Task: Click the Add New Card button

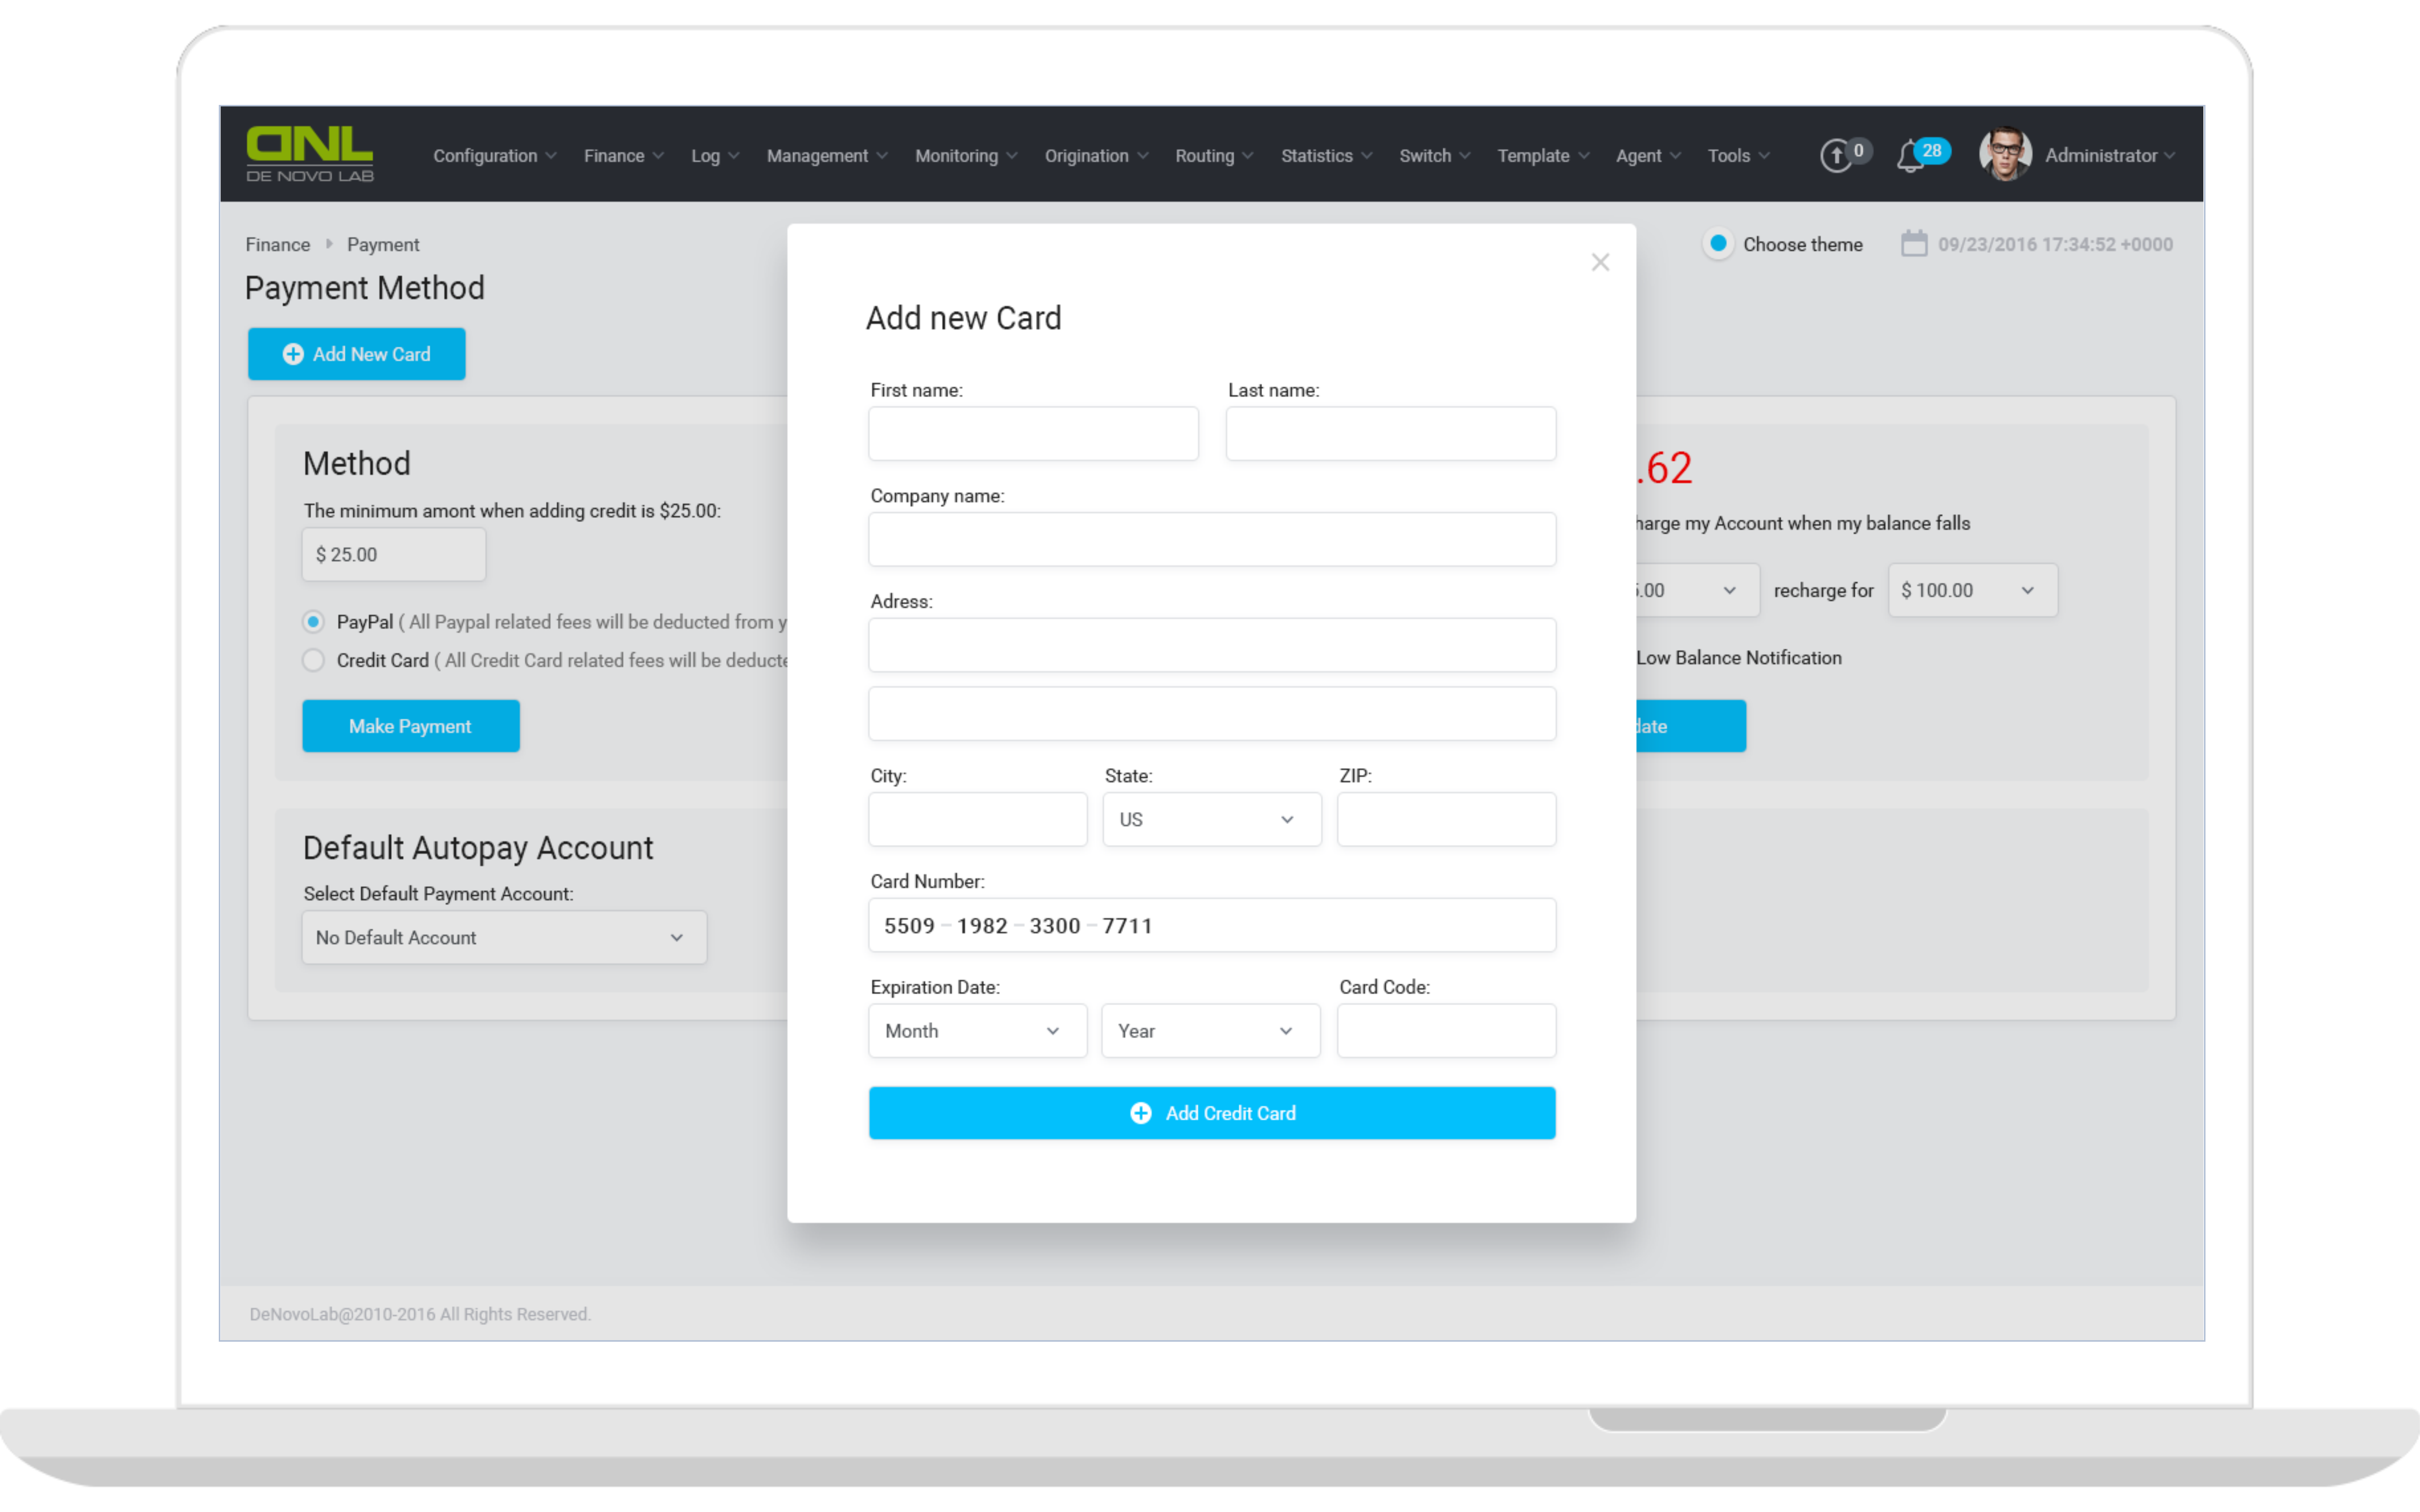Action: click(x=356, y=354)
